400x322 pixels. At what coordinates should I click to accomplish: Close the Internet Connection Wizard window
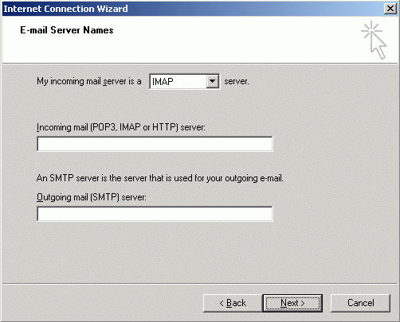pos(390,9)
